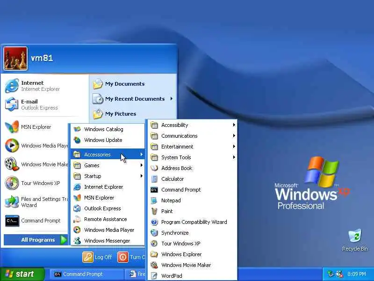Click the WordPad icon

click(154, 276)
